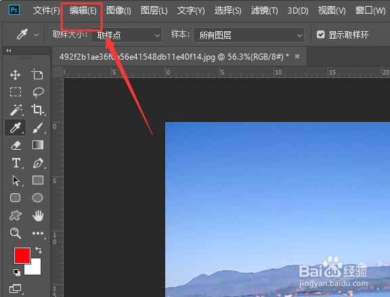Open the 选择(S) menu
390x297 pixels.
[227, 11]
